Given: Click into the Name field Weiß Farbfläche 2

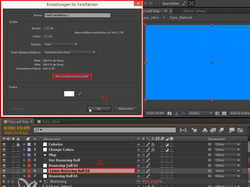Looking at the screenshot, I should [77, 15].
